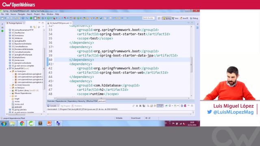260x146 pixels.
Task: Select the Problems view tab
Action: pos(77,106)
